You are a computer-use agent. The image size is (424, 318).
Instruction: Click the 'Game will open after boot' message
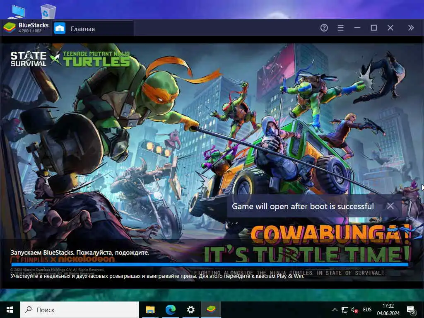point(303,206)
